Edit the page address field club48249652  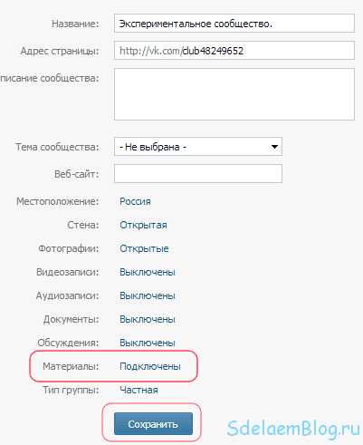(234, 51)
